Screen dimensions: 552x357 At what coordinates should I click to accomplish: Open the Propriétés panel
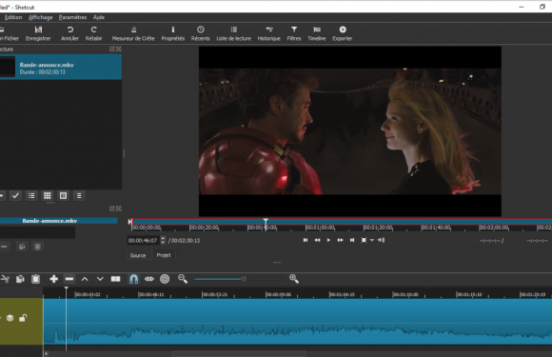pyautogui.click(x=173, y=34)
